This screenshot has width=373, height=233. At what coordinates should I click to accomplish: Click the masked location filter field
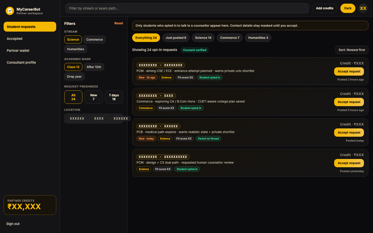coord(94,119)
